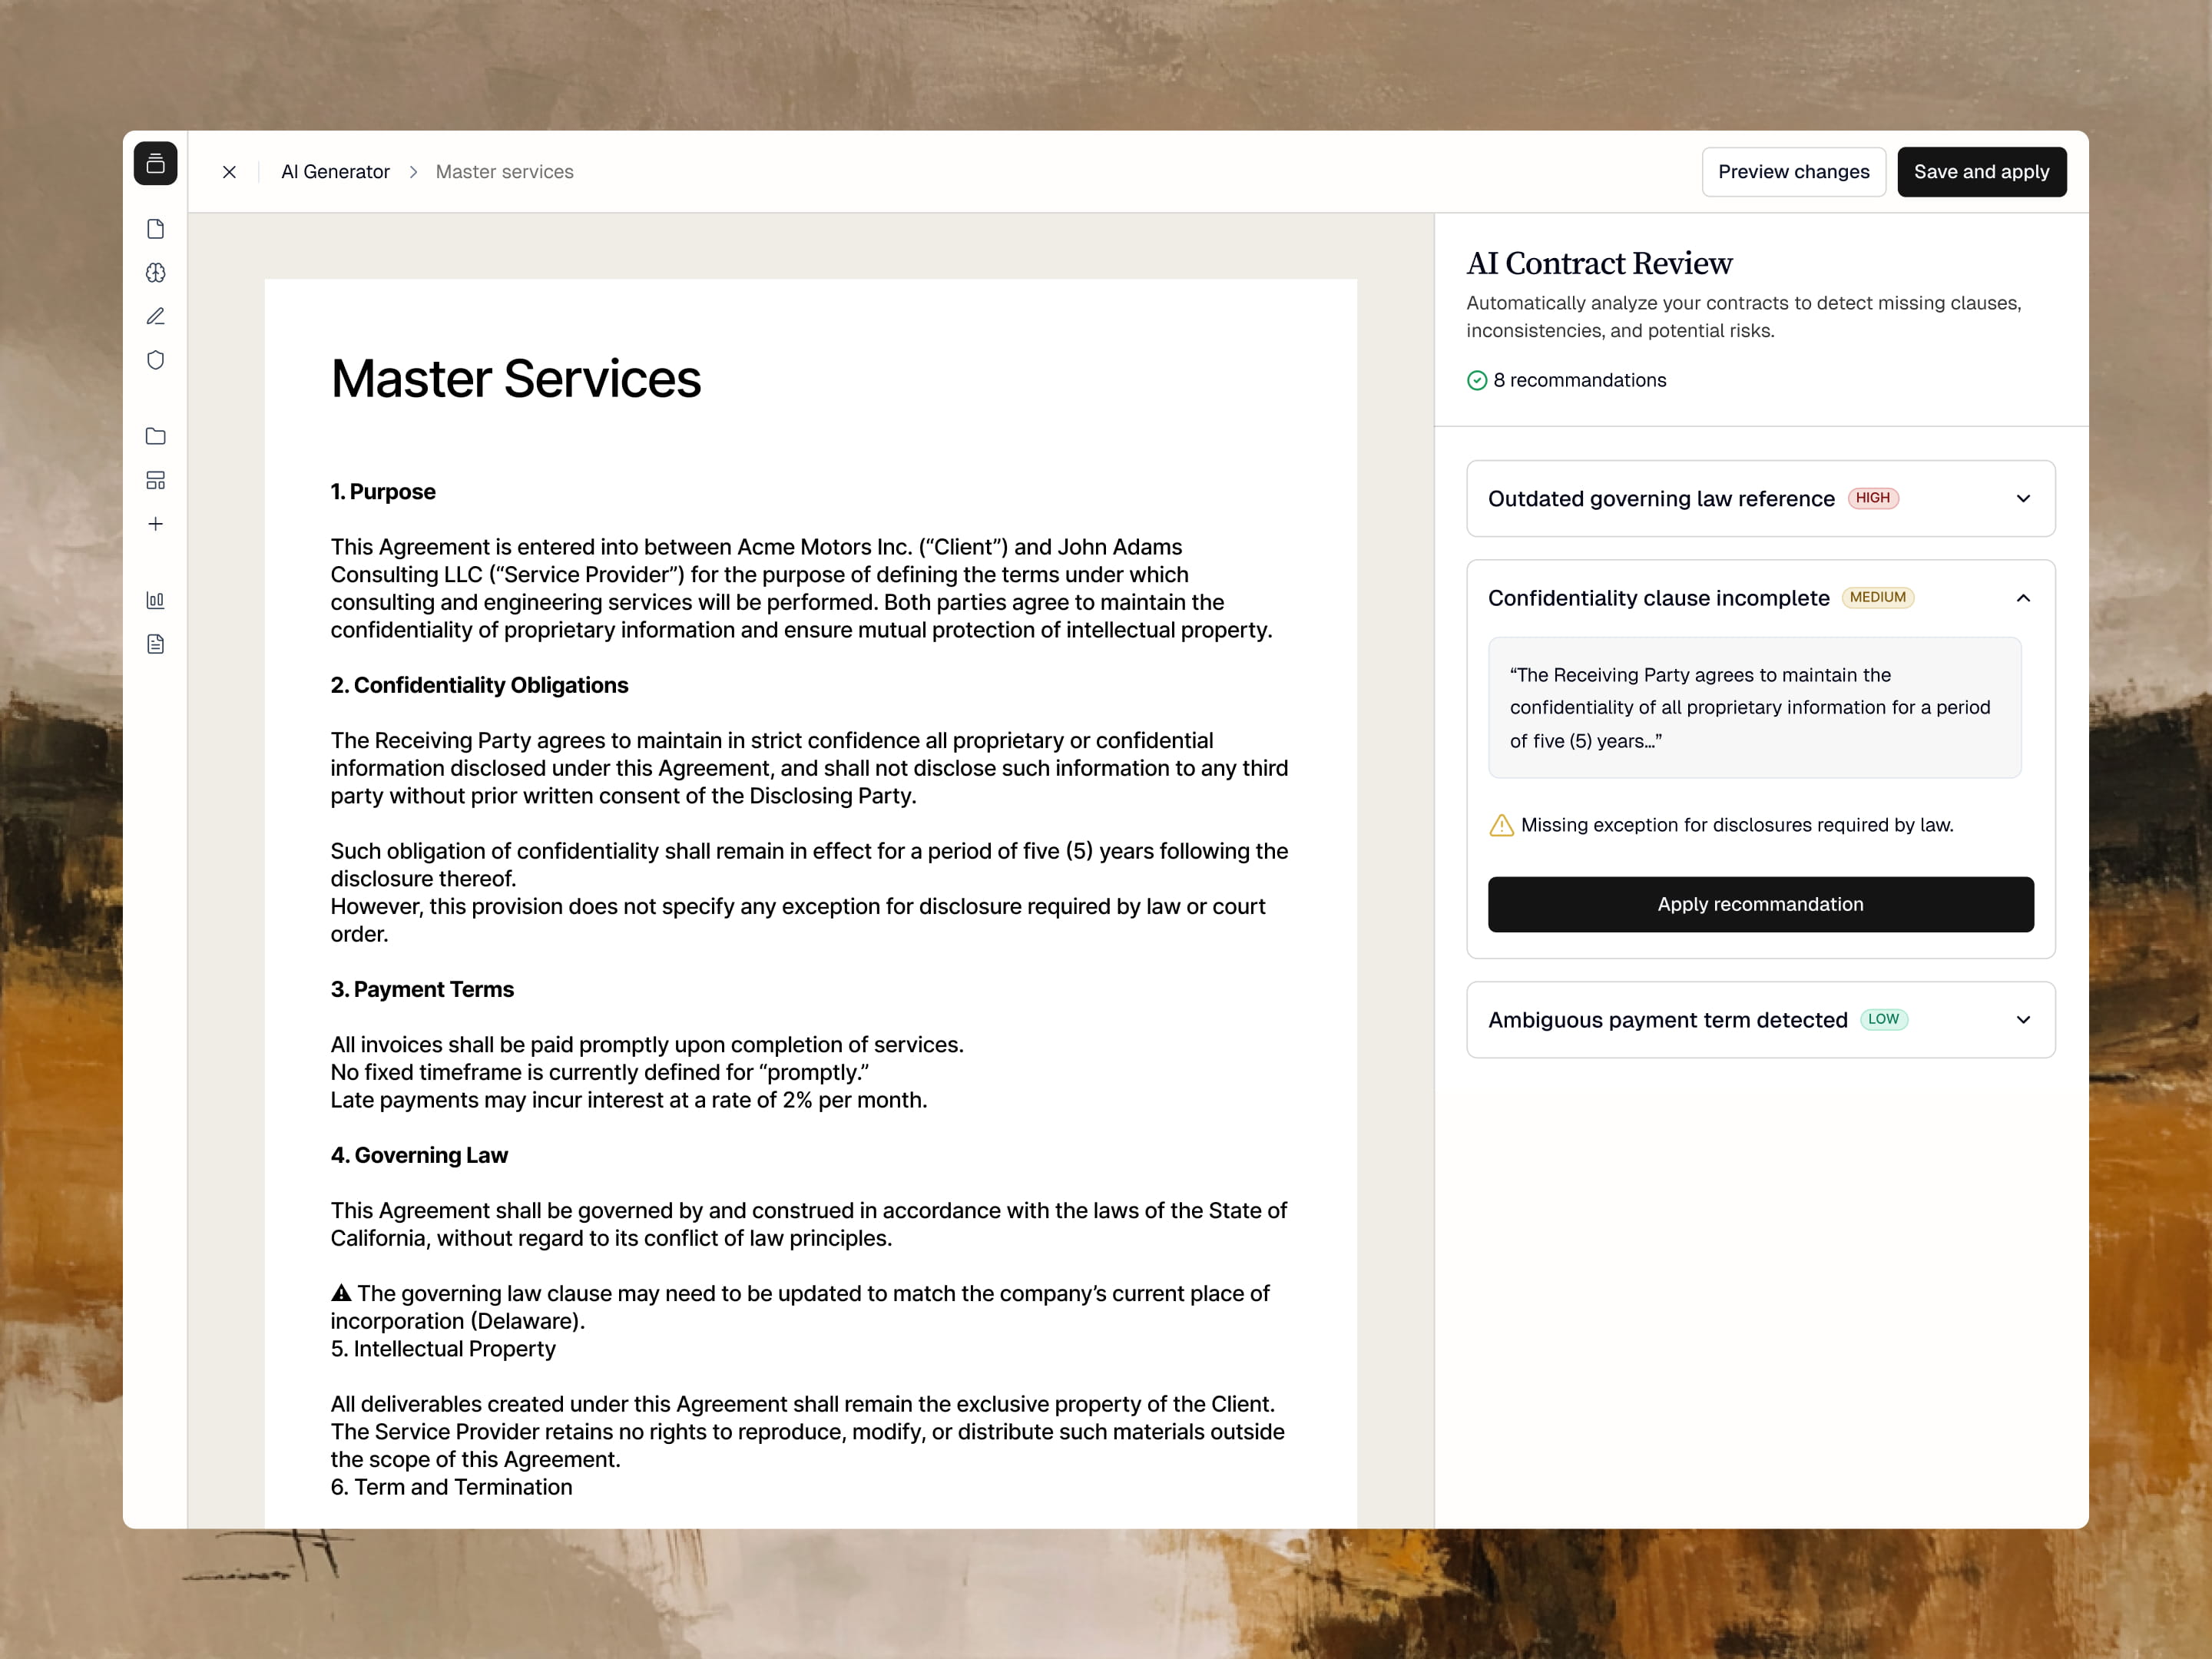Image resolution: width=2212 pixels, height=1659 pixels.
Task: Open the shield icon in sidebar
Action: pos(155,360)
